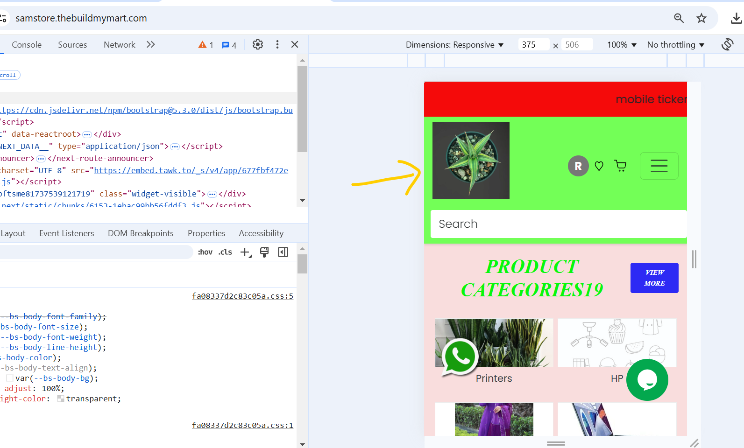Screen dimensions: 744x448
Task: Click the browser zoom magnifier icon
Action: 679,18
